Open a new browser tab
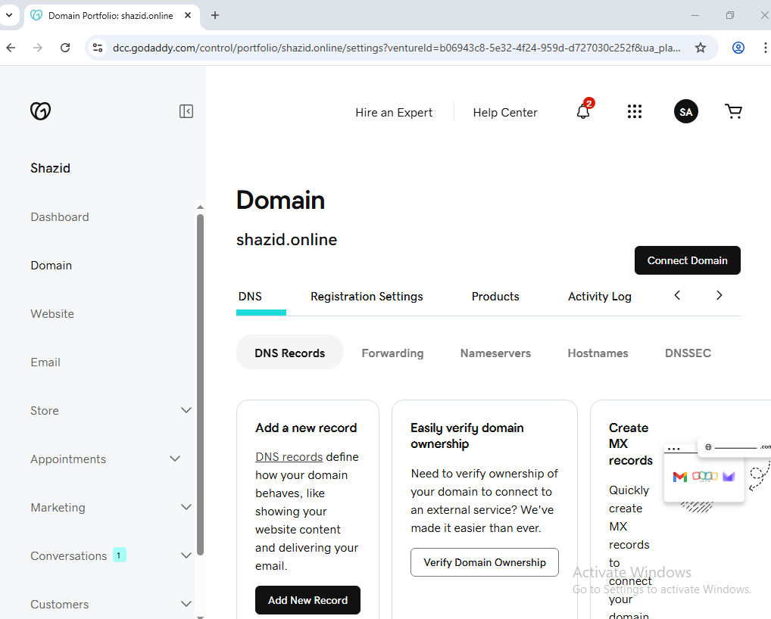771x619 pixels. pos(215,15)
